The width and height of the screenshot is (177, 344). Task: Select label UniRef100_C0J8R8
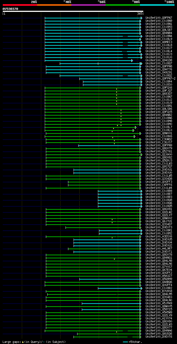point(159,191)
